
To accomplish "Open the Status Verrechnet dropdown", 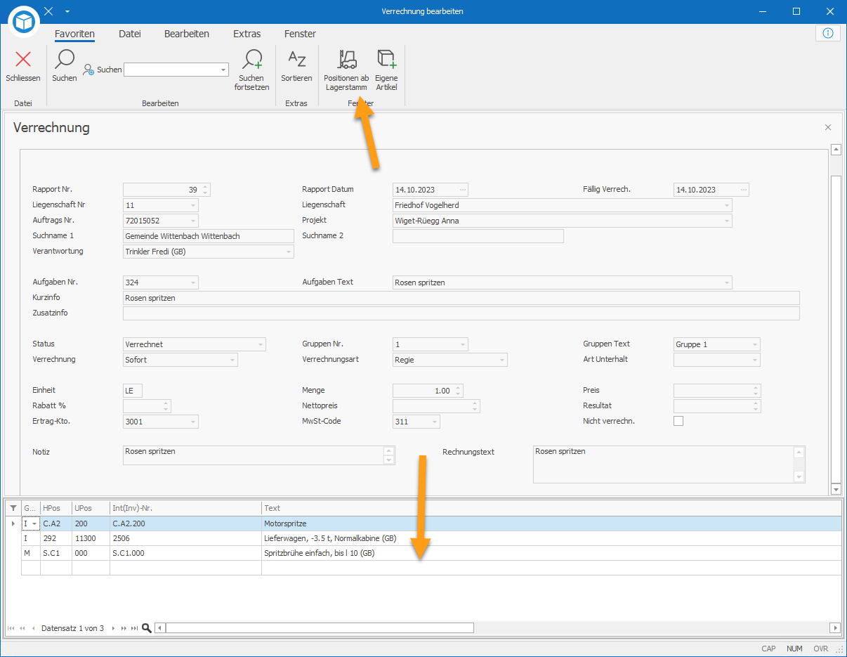I will click(260, 344).
